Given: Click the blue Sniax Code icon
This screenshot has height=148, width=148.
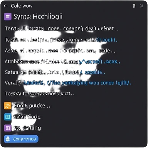Looking at the screenshot, I should 7,117.
